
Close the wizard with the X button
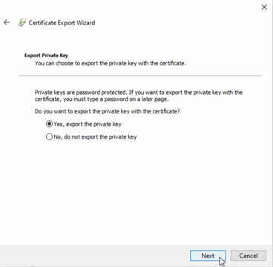(x=264, y=7)
